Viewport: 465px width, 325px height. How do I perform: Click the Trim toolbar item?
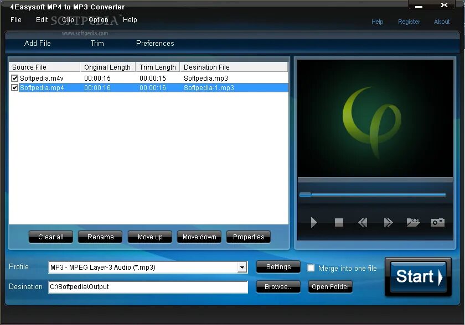[x=97, y=43]
